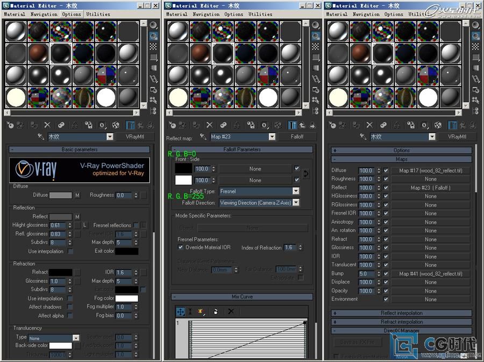Toggle Show End Result in Basic parameters window
This screenshot has height=362, width=484.
click(130, 125)
